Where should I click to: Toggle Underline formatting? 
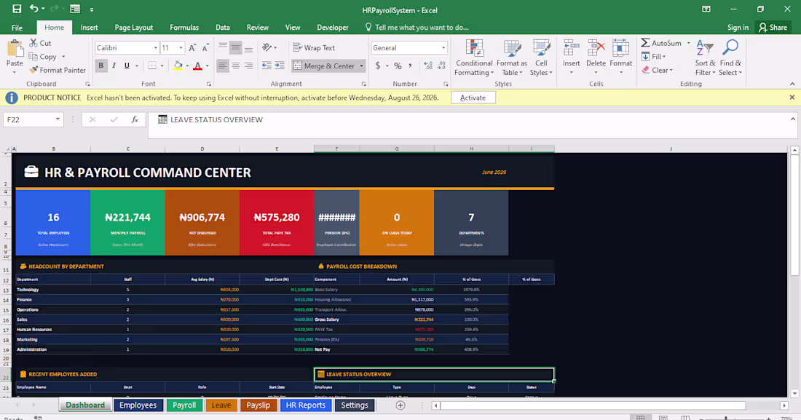[x=127, y=66]
